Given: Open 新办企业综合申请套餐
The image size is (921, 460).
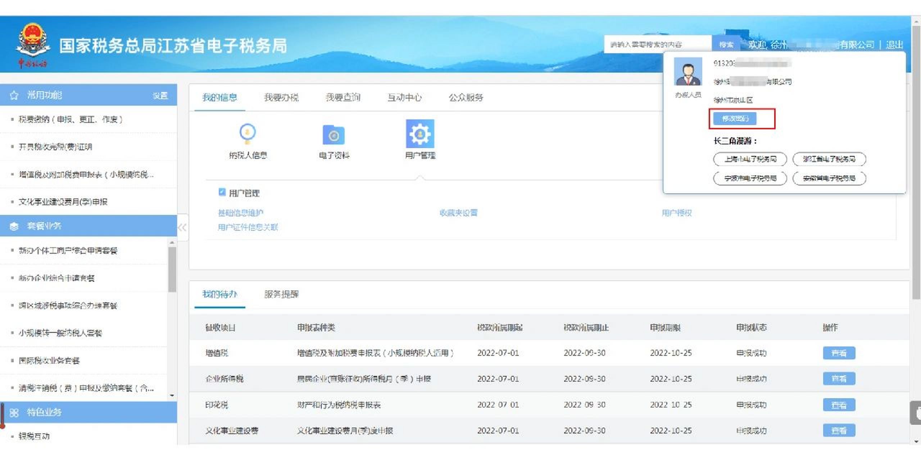Looking at the screenshot, I should tap(56, 278).
